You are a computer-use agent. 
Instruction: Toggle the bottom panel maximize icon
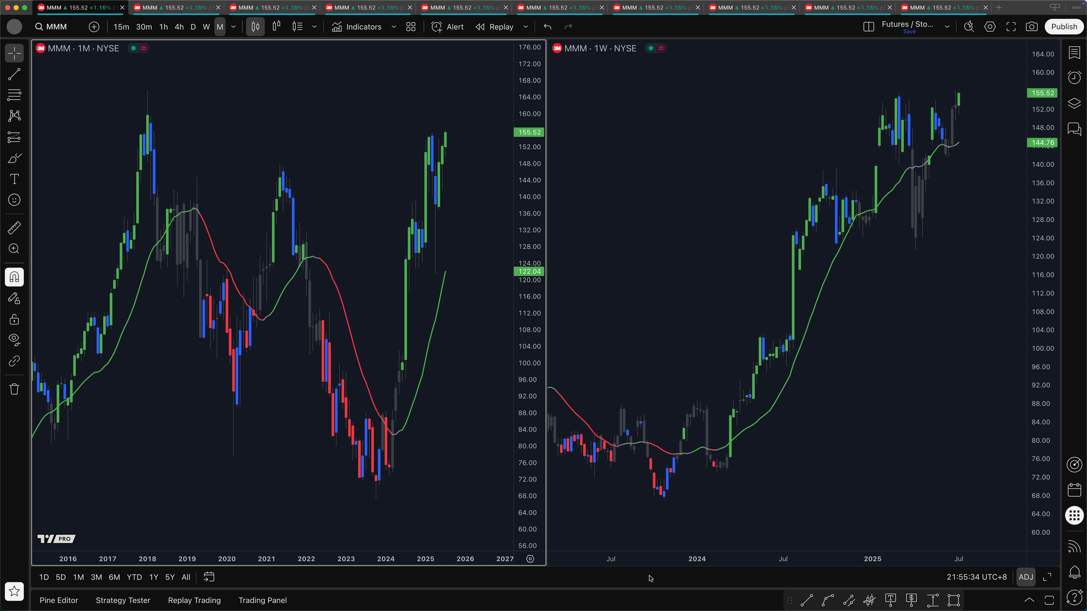1049,600
